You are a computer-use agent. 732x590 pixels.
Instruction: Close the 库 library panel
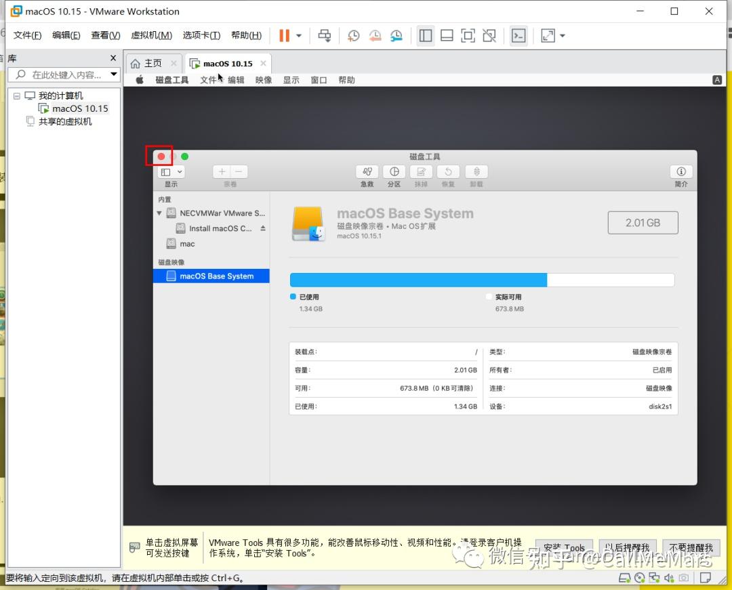(113, 58)
